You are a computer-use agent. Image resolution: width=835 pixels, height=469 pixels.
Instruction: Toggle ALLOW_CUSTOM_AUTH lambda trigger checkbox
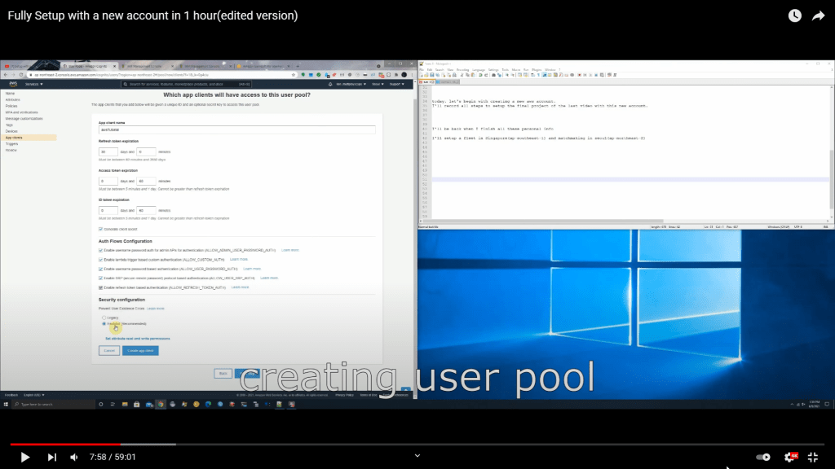coord(100,259)
